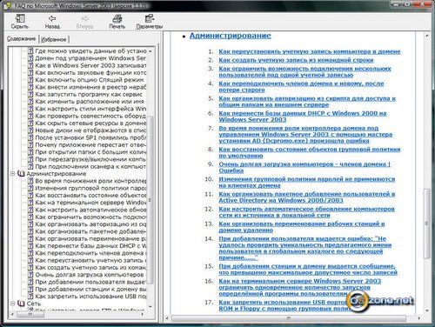435x327 pixels.
Task: Collapse the Администрирование tree node
Action: pyautogui.click(x=13, y=174)
